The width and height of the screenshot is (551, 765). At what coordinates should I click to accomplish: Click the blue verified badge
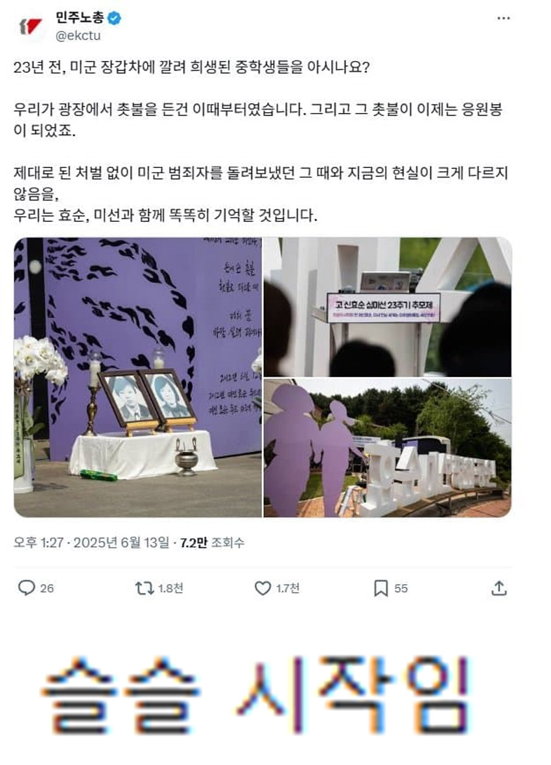coord(115,19)
